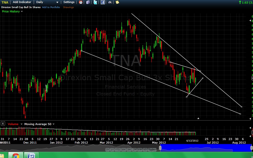Click the left-pointing arrow at chart bottom right
This screenshot has height=158, width=253.
pyautogui.click(x=250, y=119)
